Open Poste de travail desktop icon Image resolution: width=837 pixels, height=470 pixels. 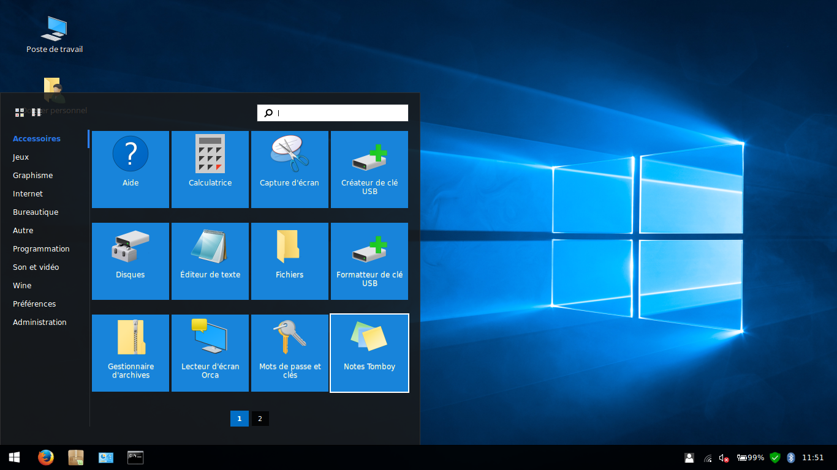55,34
